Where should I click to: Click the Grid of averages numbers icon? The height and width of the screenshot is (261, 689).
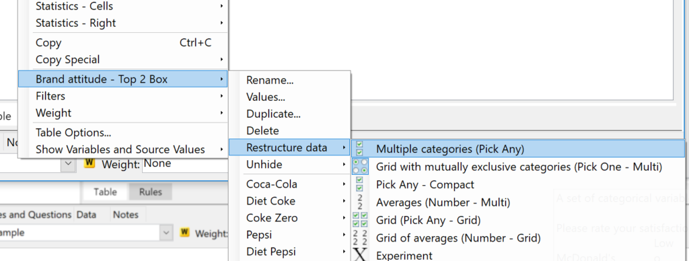point(360,237)
